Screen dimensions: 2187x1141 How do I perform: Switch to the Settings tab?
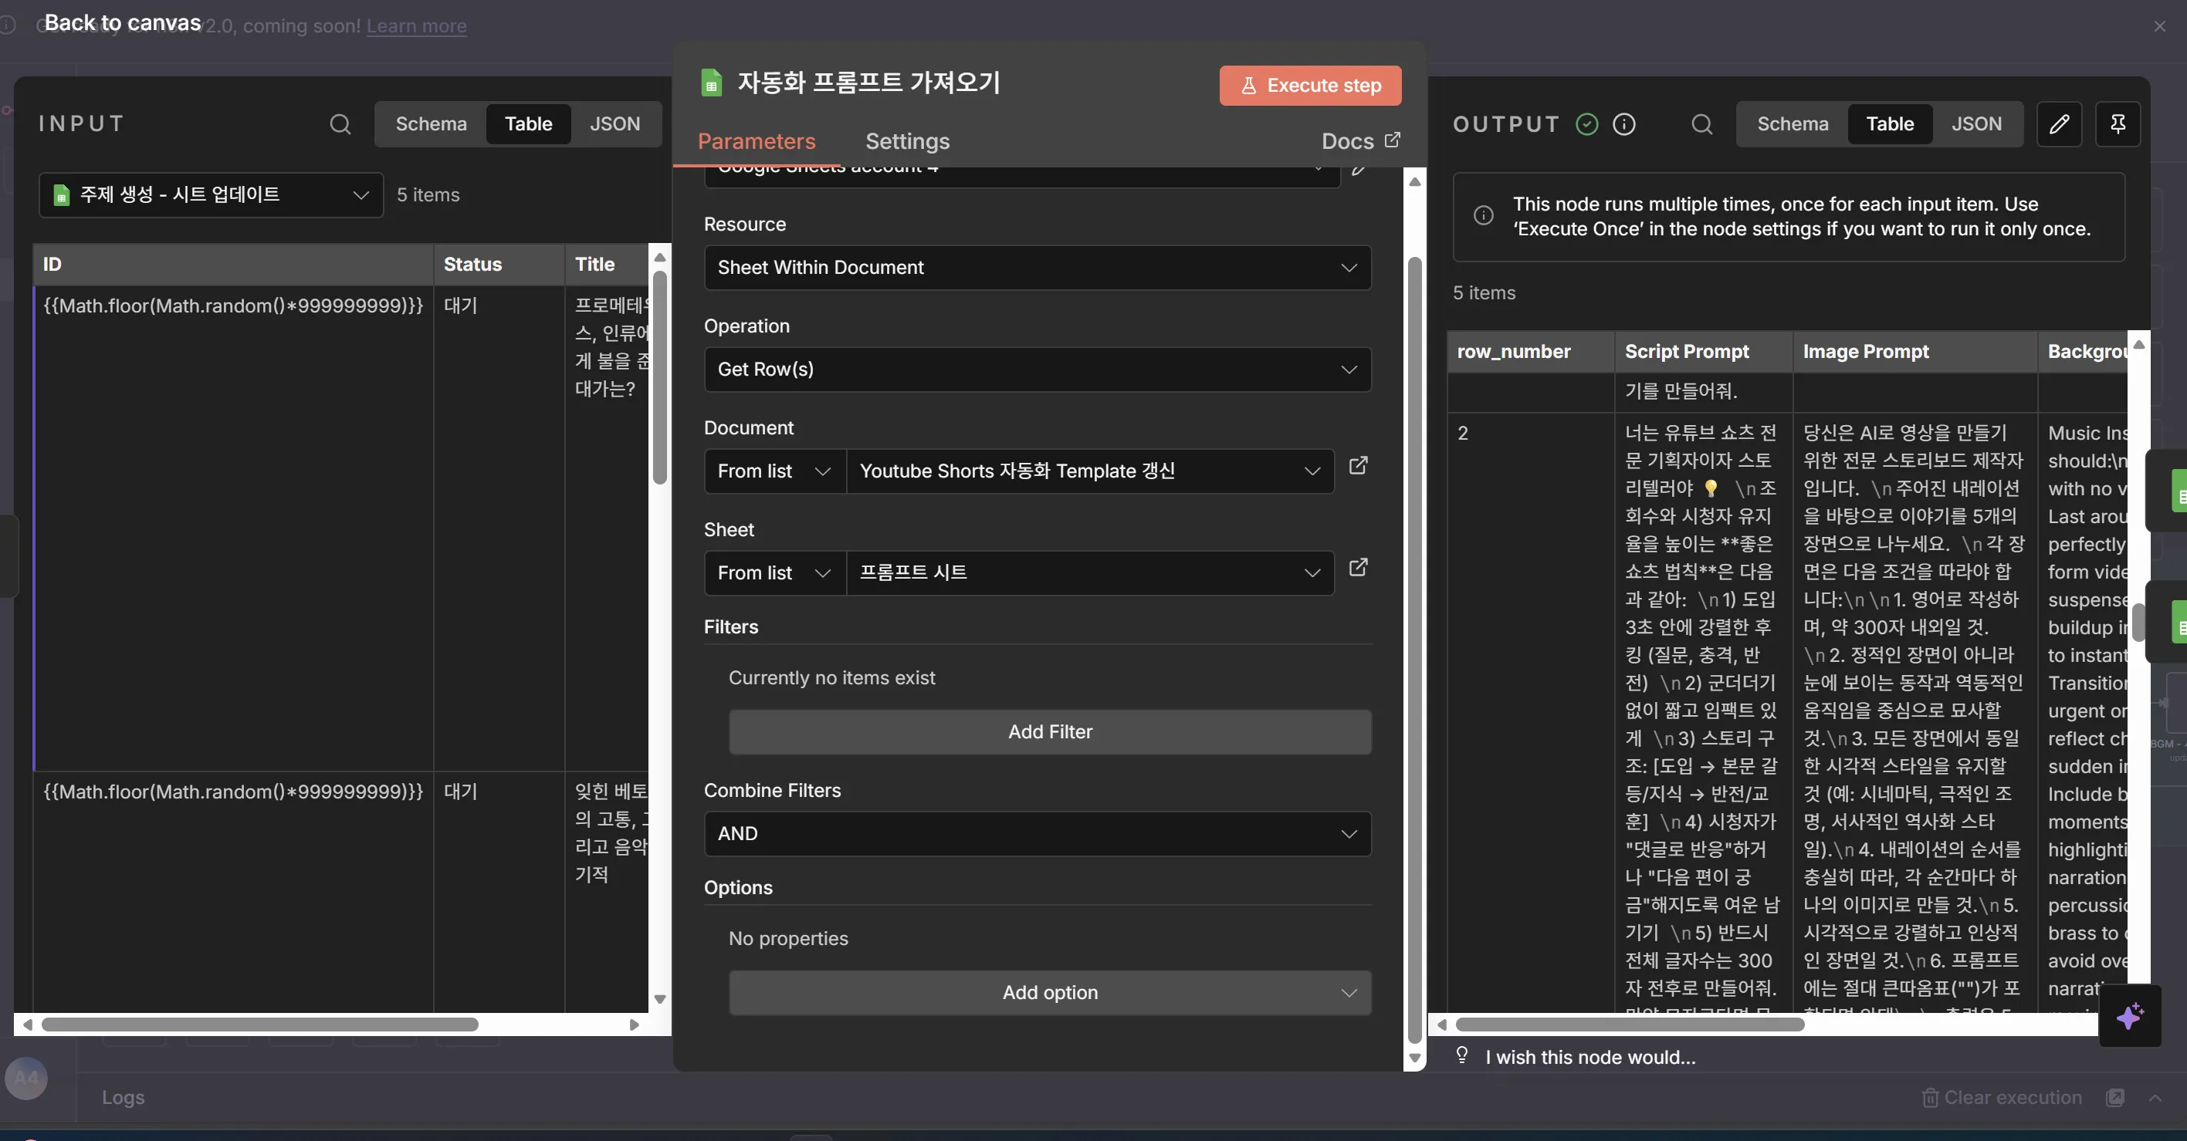tap(907, 141)
